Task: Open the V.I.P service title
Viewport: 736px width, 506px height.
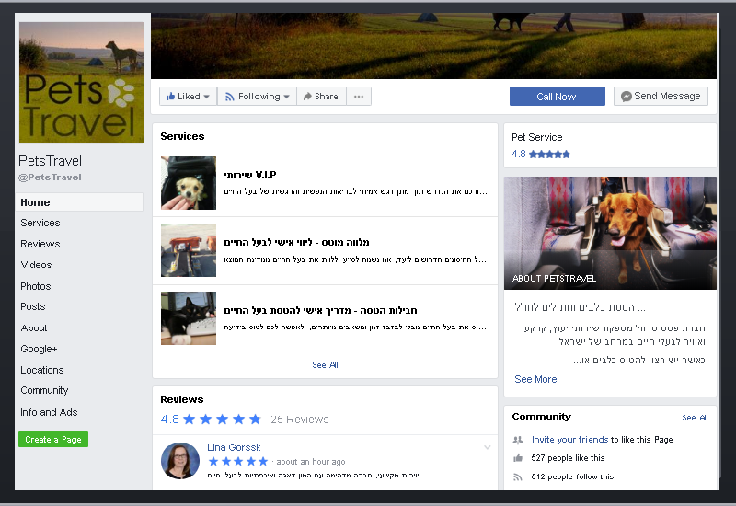Action: tap(250, 175)
